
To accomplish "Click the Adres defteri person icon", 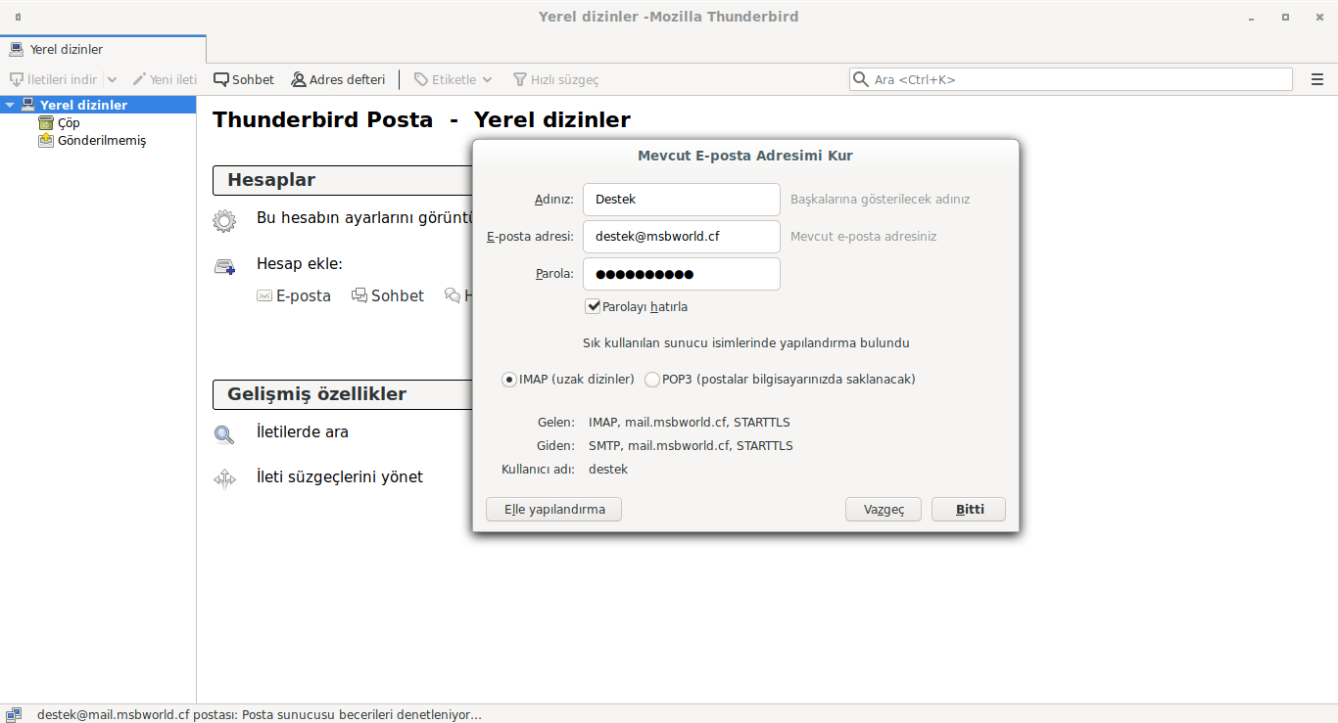I will pyautogui.click(x=299, y=79).
